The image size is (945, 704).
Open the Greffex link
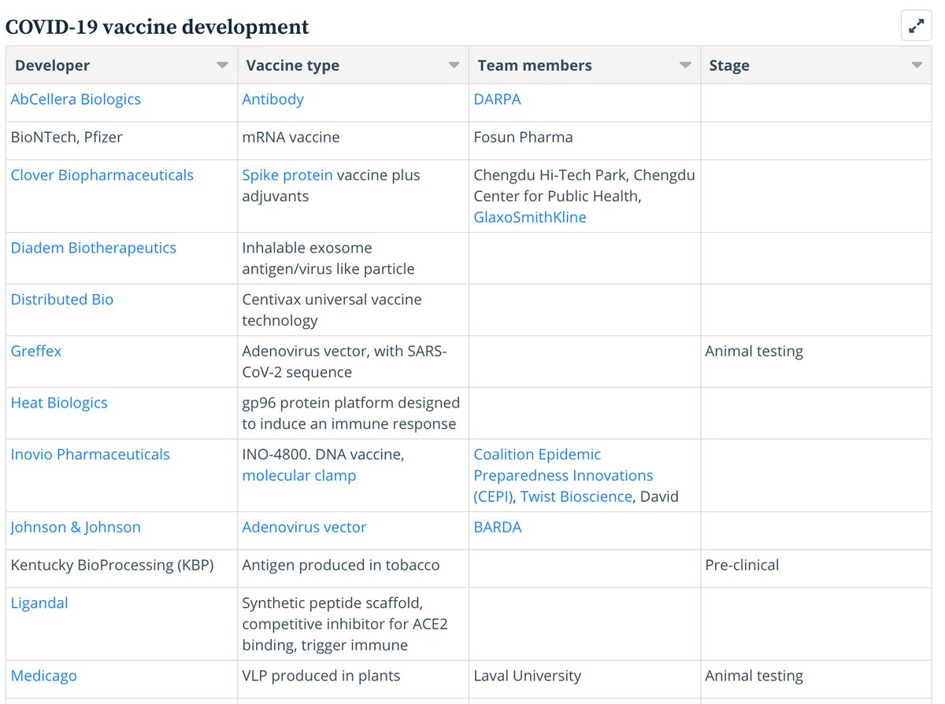pos(36,351)
